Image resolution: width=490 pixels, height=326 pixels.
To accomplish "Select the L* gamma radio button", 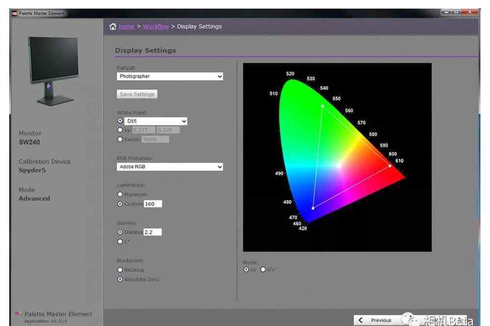I will pyautogui.click(x=120, y=241).
